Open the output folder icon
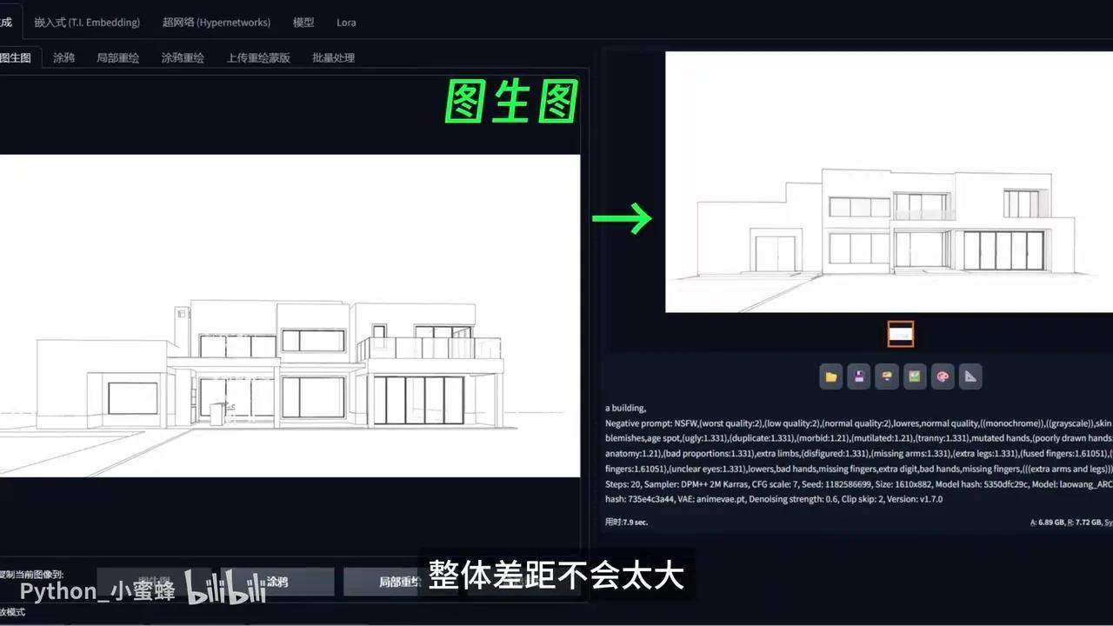Image resolution: width=1113 pixels, height=626 pixels. pyautogui.click(x=830, y=376)
